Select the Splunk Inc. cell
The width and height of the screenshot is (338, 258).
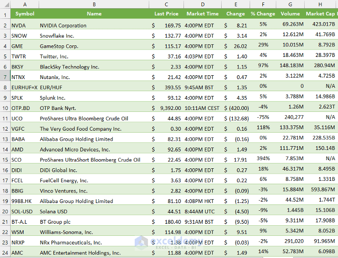(94, 96)
